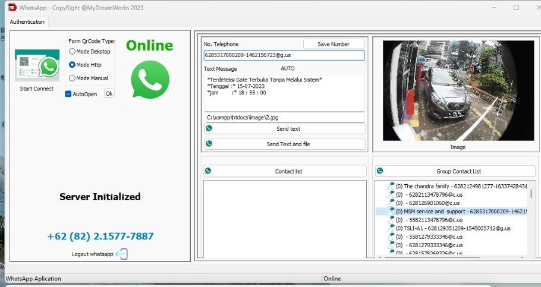Click contact icon beside 6281279333346@c.us
This screenshot has width=541, height=287.
(x=391, y=245)
